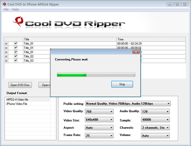Expand the first Title_01 row
Screen dimensions: 191x146
6,44
